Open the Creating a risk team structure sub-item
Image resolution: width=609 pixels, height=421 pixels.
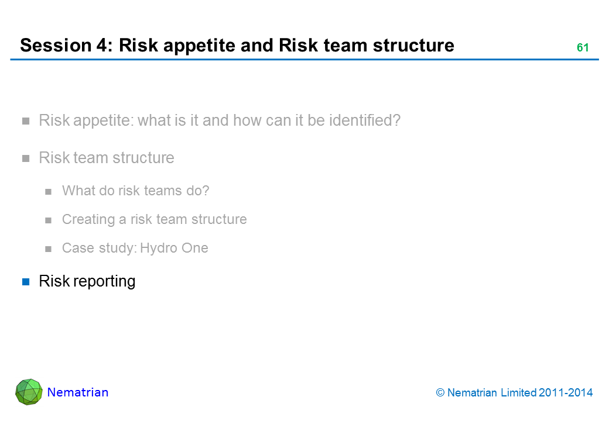[154, 219]
